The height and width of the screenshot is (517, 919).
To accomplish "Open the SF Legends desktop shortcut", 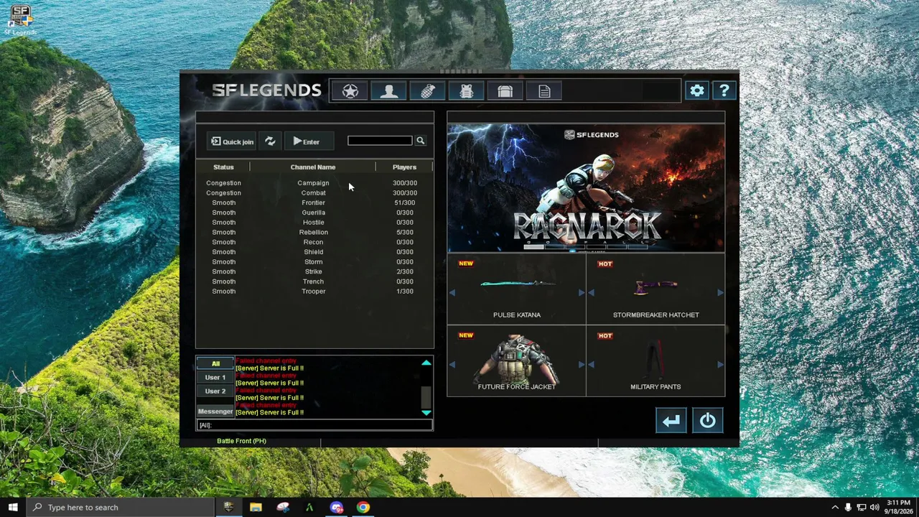I will coord(20,20).
